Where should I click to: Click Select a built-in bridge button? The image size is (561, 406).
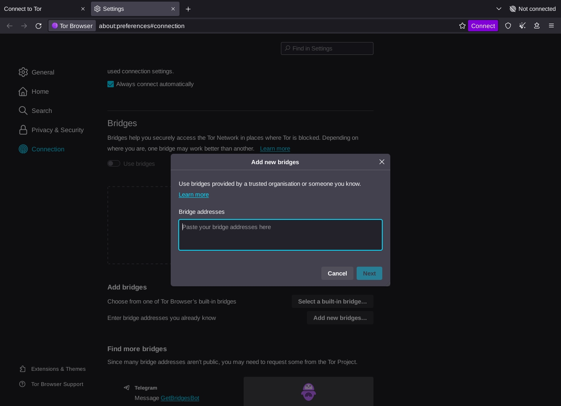pos(332,301)
